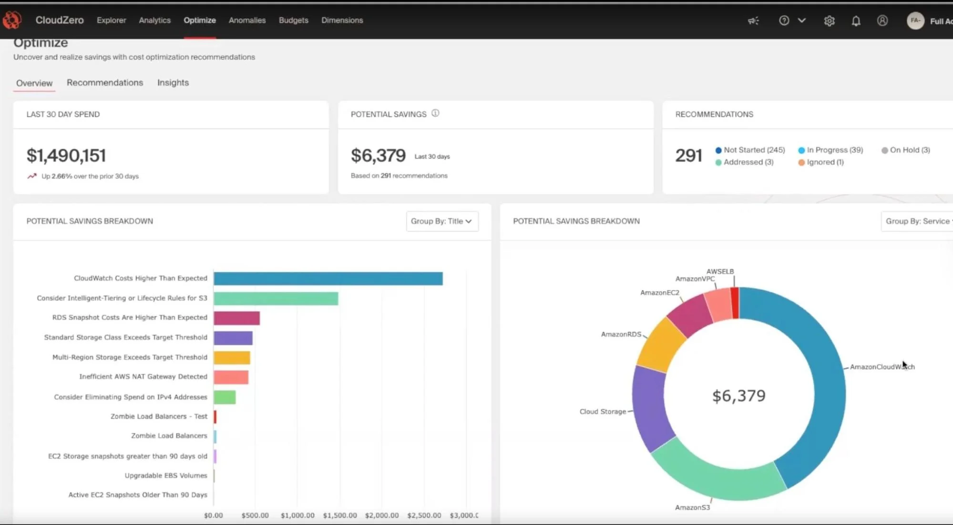Click the FA account avatar
This screenshot has height=525, width=953.
pos(915,20)
